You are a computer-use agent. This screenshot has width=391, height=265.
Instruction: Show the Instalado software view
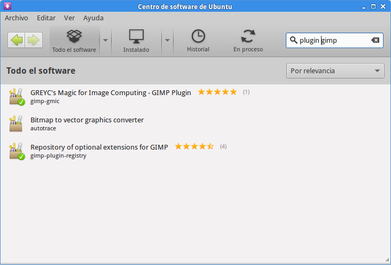(136, 41)
